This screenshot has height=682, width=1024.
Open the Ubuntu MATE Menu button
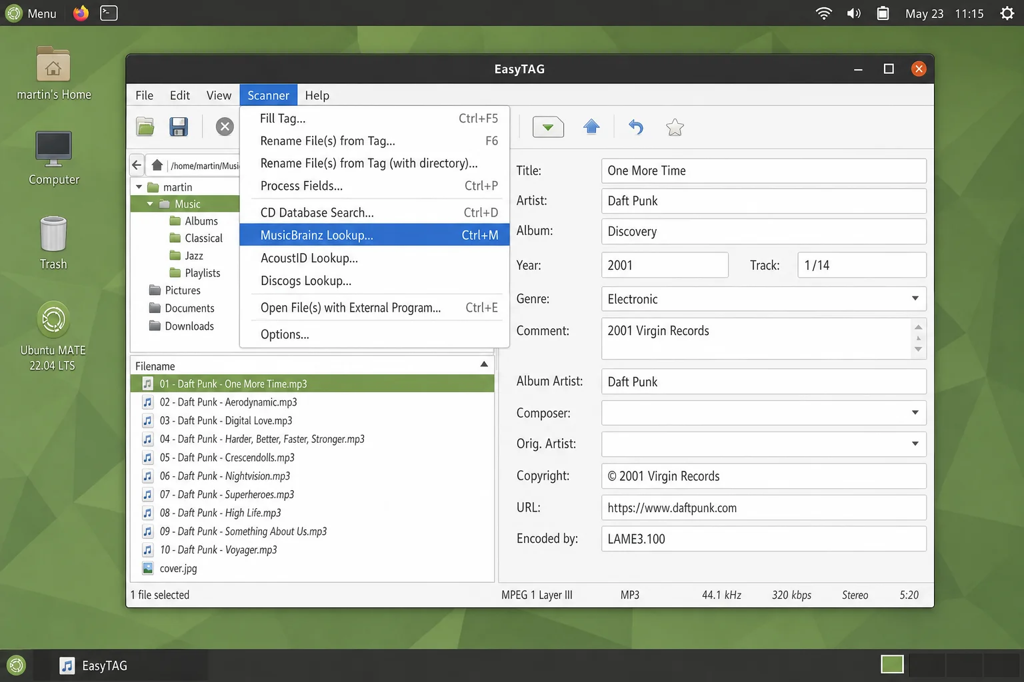31,13
